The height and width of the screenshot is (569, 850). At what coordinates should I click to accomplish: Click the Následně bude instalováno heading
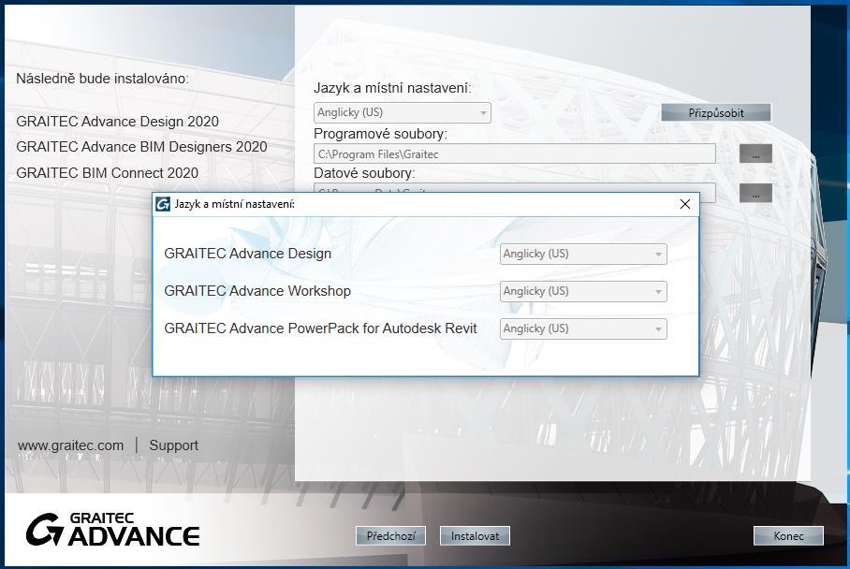coord(102,79)
